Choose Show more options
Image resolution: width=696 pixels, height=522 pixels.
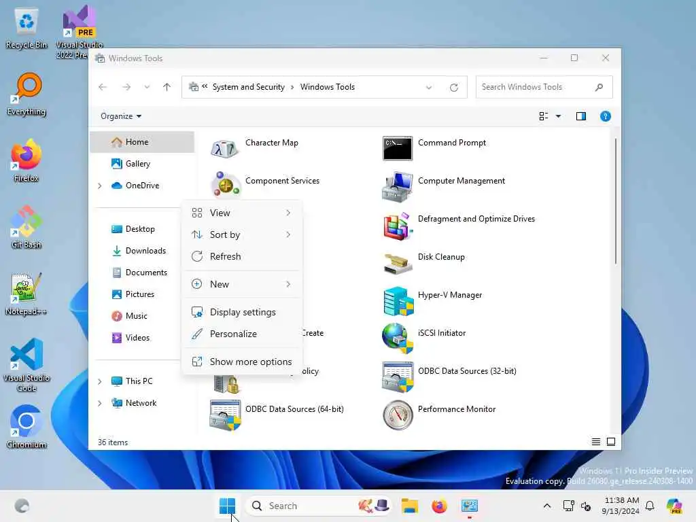[x=242, y=362]
